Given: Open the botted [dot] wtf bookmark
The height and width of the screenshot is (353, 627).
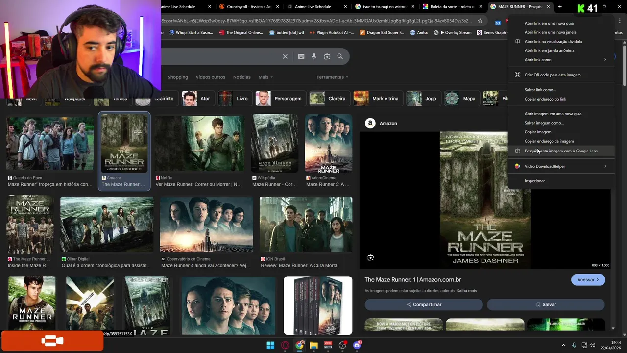Looking at the screenshot, I should (287, 33).
